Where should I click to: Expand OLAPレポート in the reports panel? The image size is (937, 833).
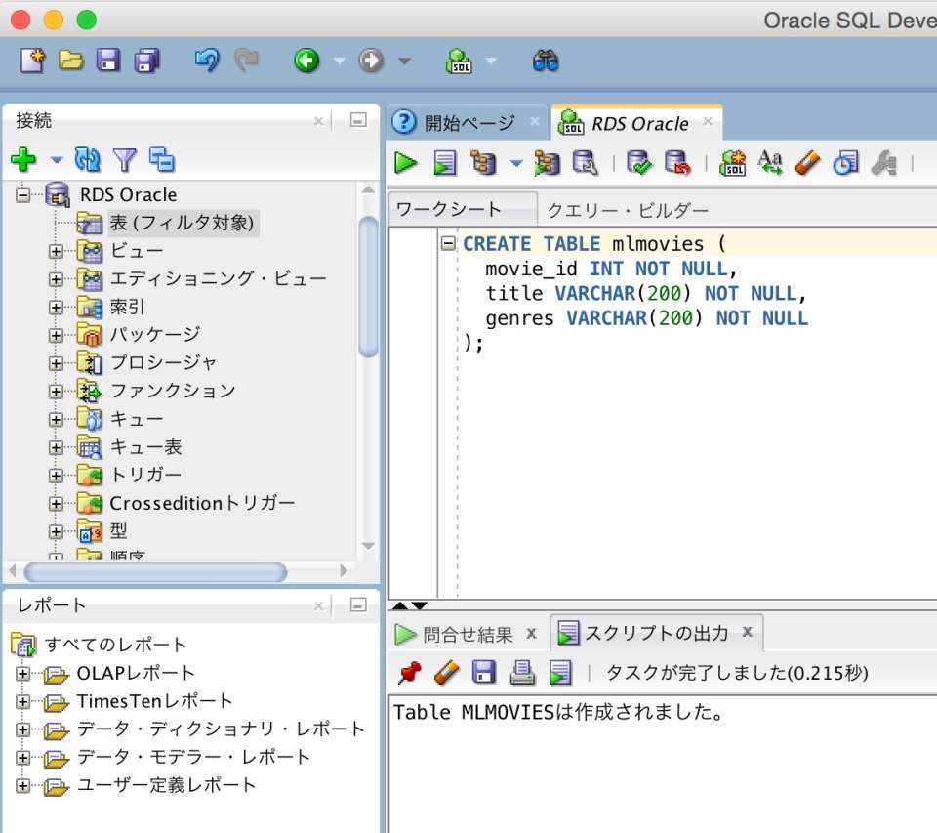click(x=23, y=671)
